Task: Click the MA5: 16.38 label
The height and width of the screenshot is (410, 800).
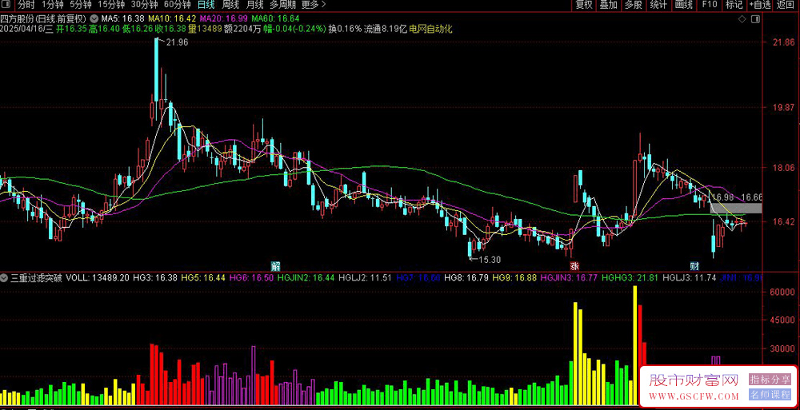Action: coord(122,19)
